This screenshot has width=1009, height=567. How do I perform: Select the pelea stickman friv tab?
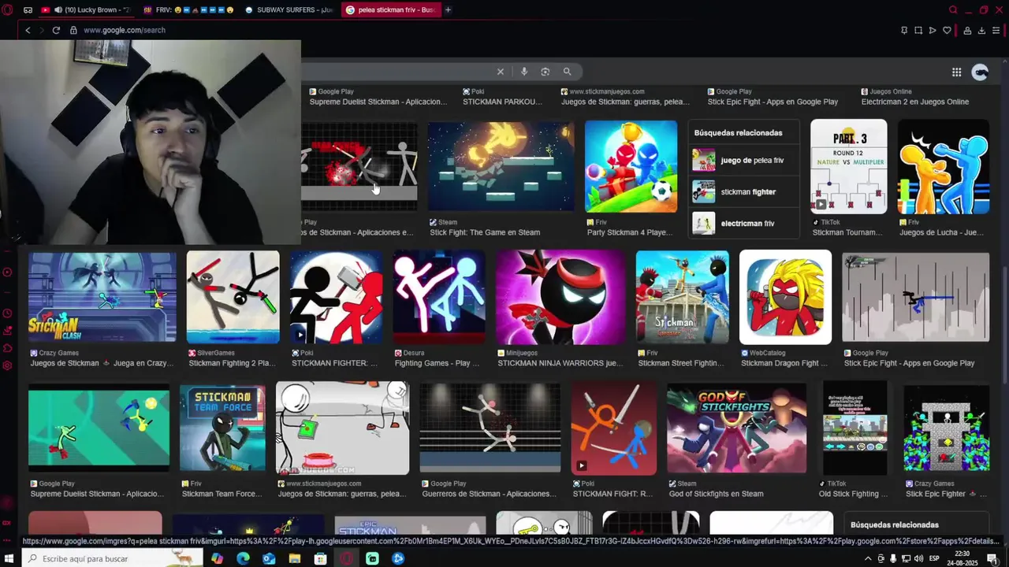point(391,9)
